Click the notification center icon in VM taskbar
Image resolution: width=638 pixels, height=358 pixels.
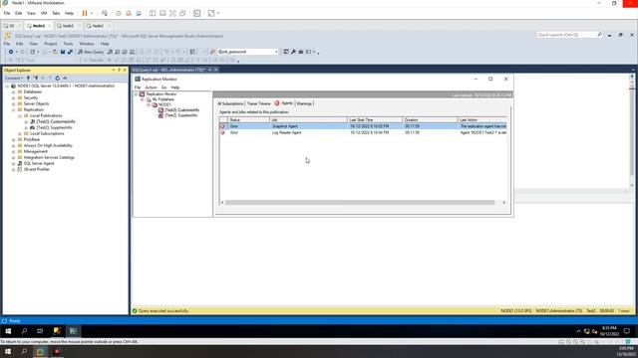627,331
